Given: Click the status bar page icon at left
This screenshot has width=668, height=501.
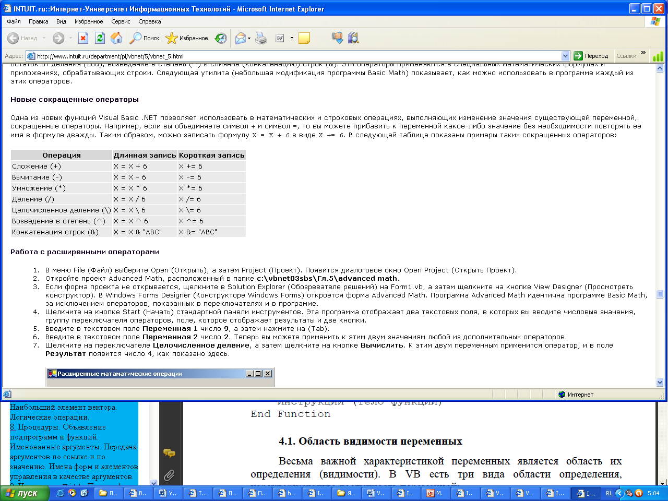Looking at the screenshot, I should 7,395.
